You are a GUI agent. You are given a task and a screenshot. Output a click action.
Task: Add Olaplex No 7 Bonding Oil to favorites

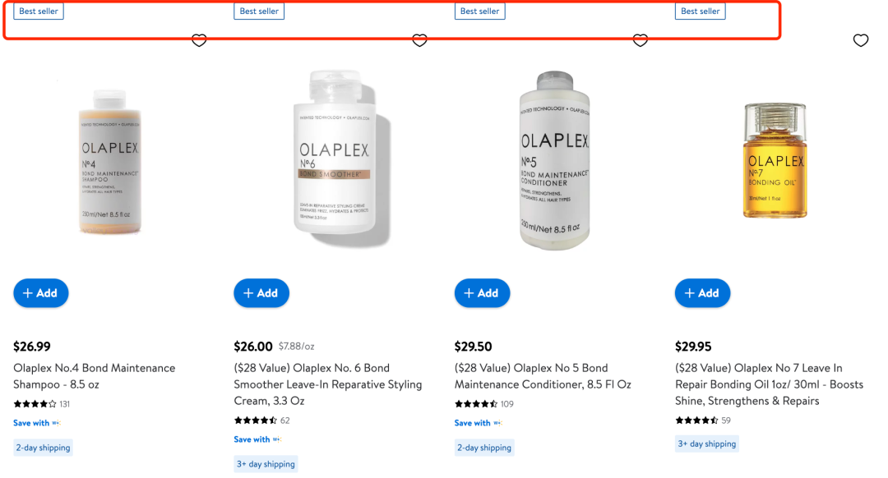point(861,40)
